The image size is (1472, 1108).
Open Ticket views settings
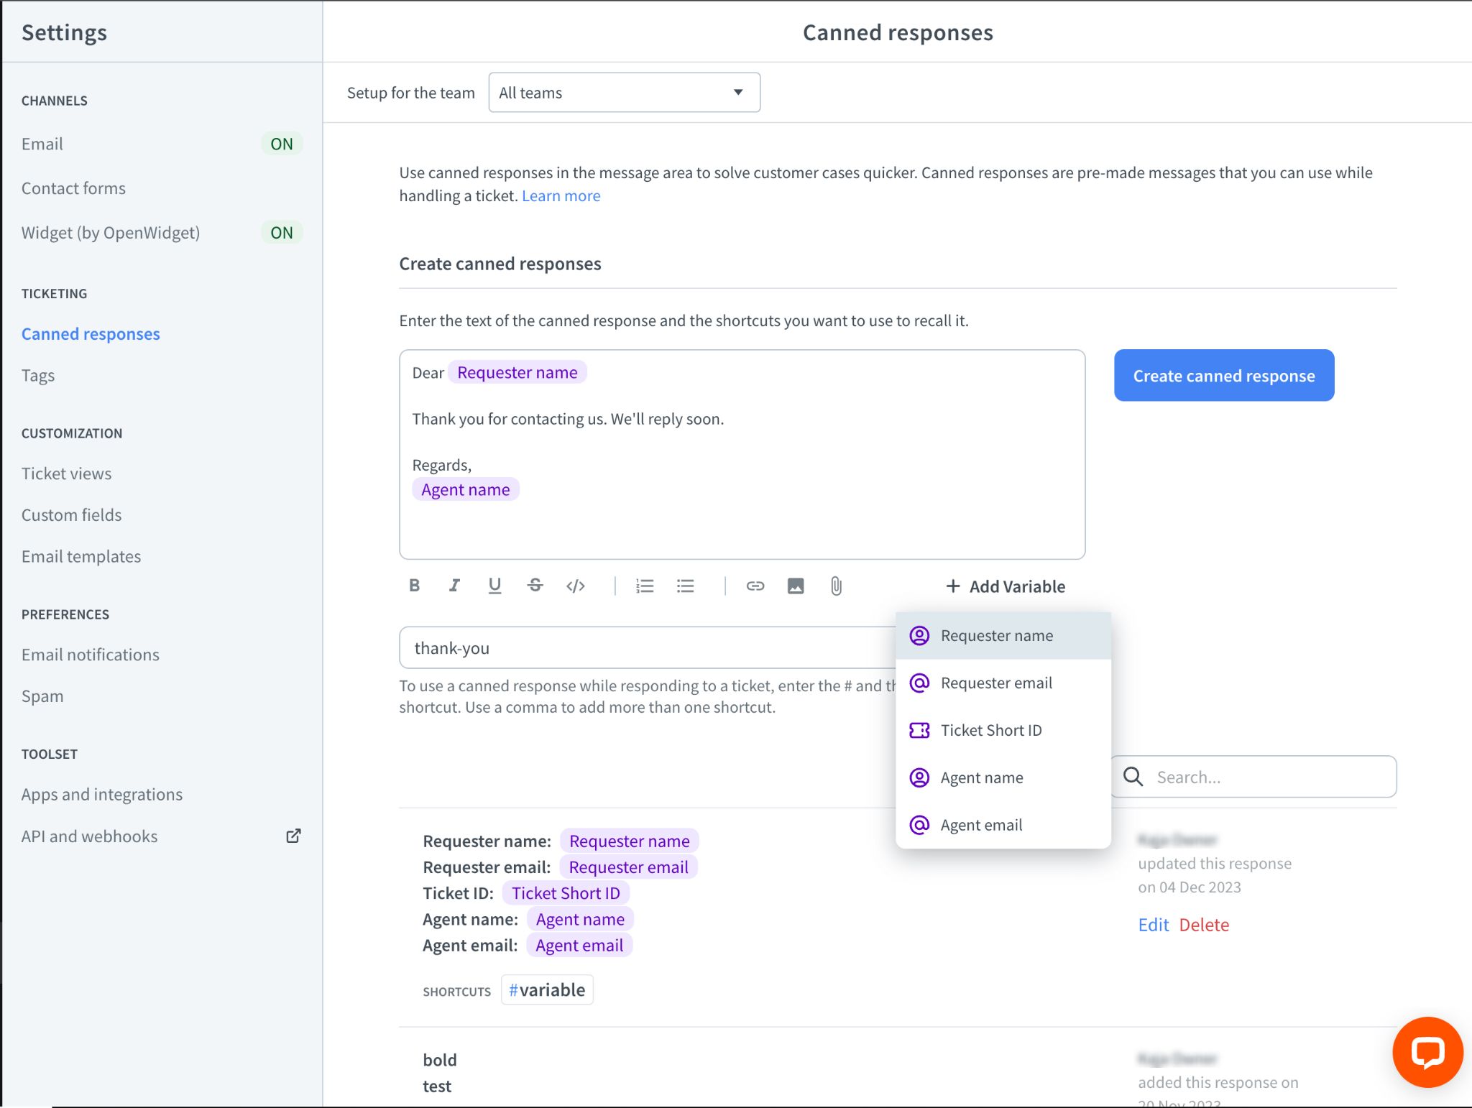pos(67,474)
